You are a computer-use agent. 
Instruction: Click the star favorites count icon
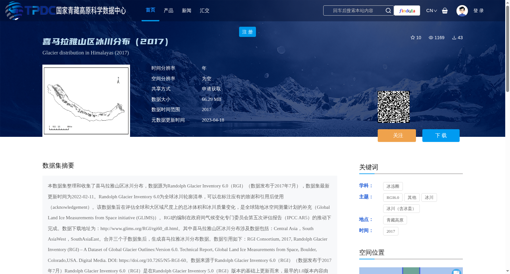click(x=413, y=38)
